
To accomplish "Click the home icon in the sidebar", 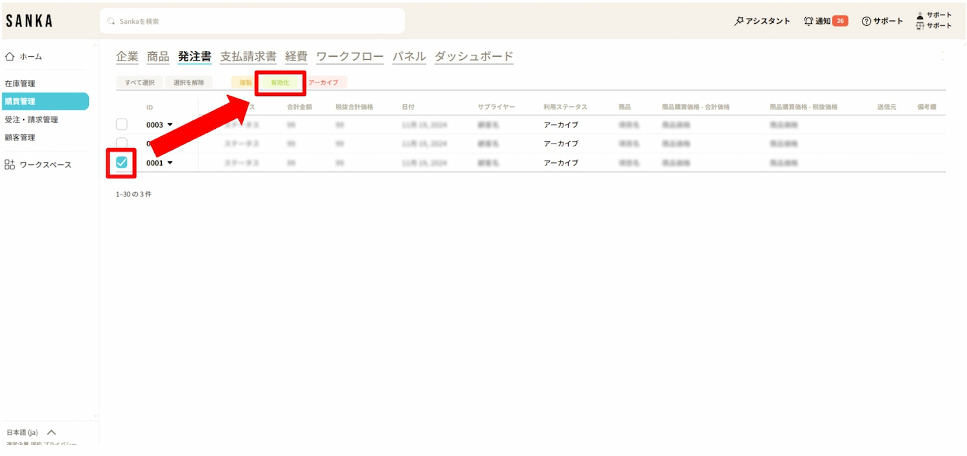I will tap(10, 57).
